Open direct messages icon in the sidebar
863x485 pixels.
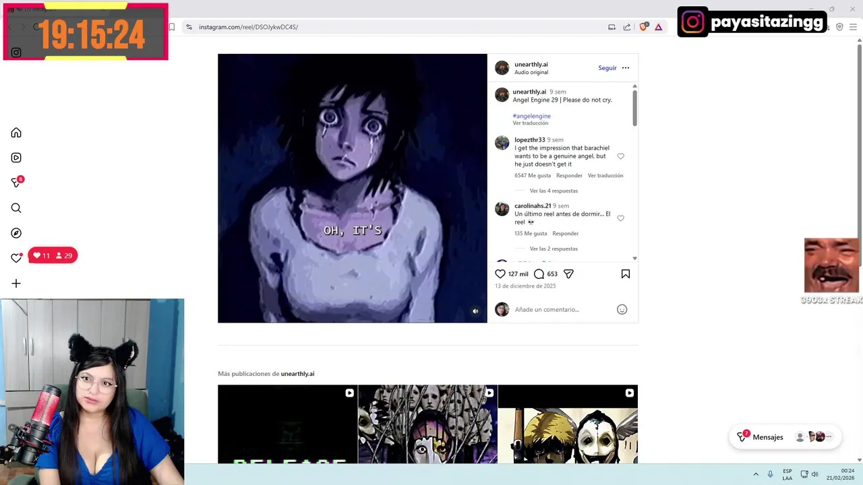[x=16, y=183]
